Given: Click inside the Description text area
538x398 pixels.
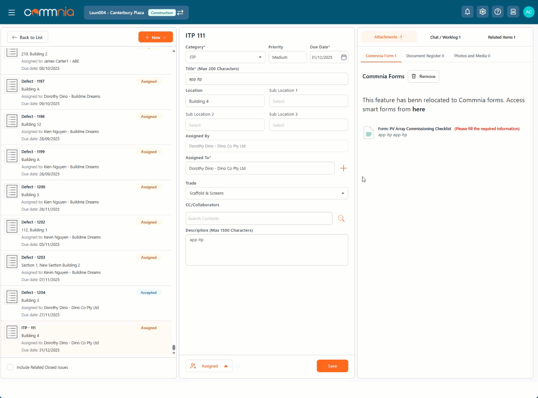Looking at the screenshot, I should 267,250.
